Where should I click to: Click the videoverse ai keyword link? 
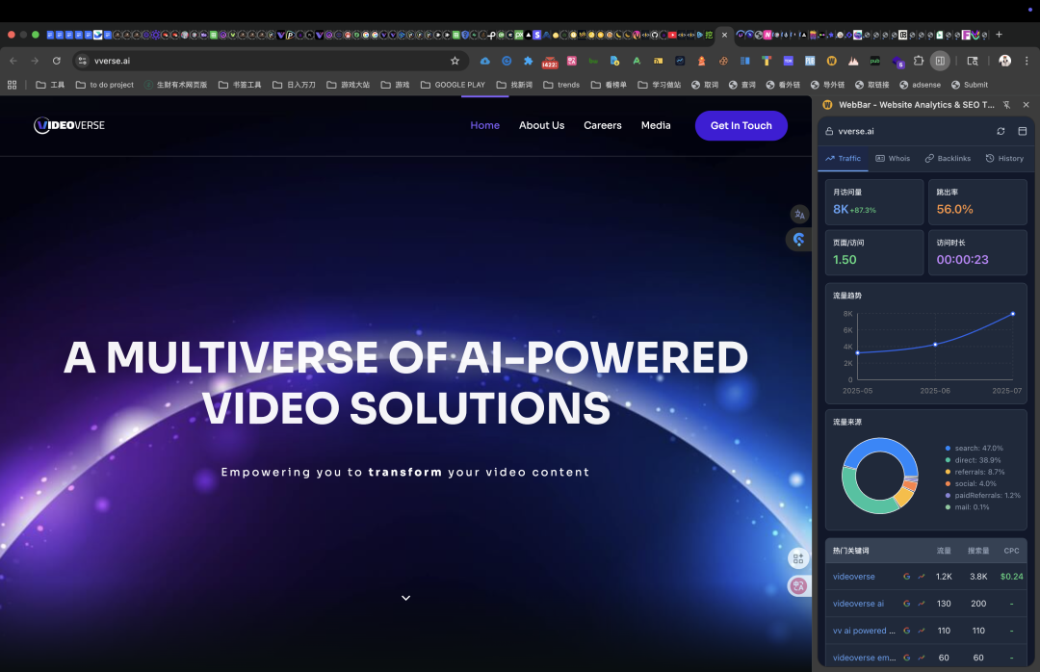click(x=858, y=604)
